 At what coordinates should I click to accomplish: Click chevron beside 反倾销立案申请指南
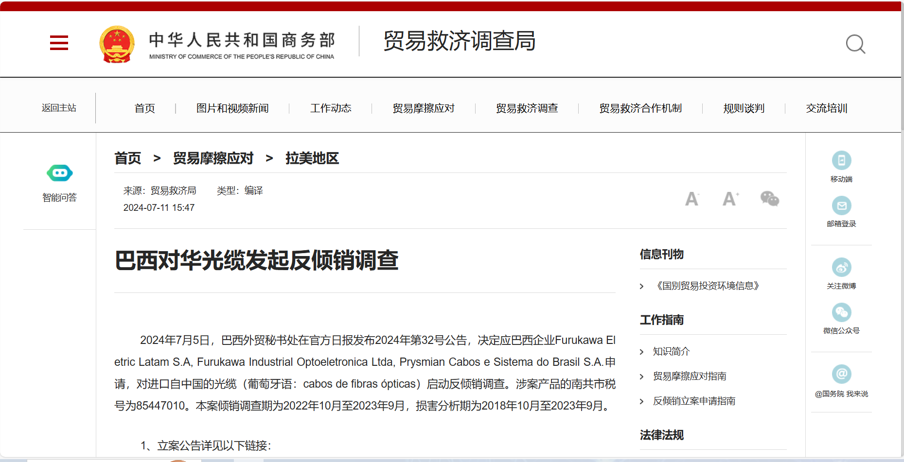click(x=642, y=402)
